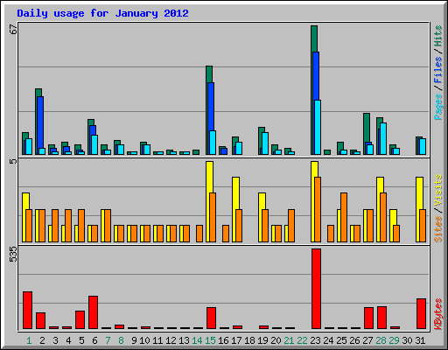Click the yellow Visits bar for day 31
Screen dimensions: 448x350
click(419, 192)
